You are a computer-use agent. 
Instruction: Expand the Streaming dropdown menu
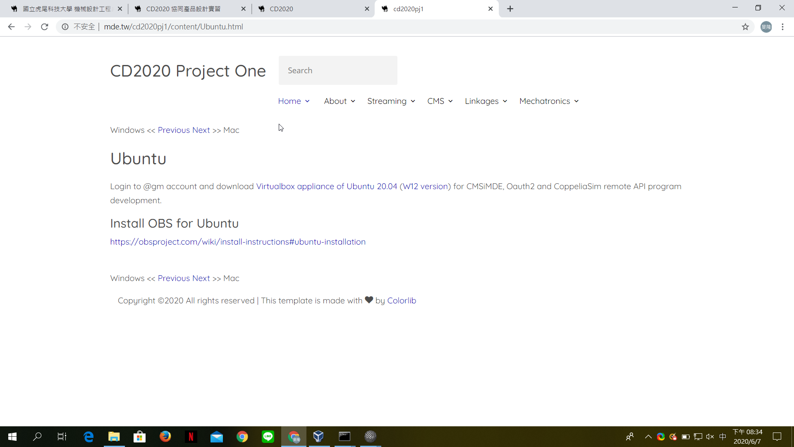(391, 101)
